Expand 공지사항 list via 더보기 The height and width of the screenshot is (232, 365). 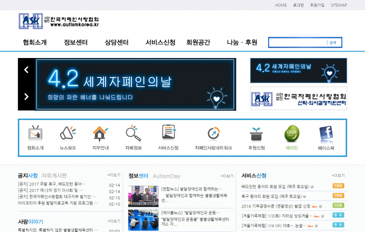click(x=114, y=175)
